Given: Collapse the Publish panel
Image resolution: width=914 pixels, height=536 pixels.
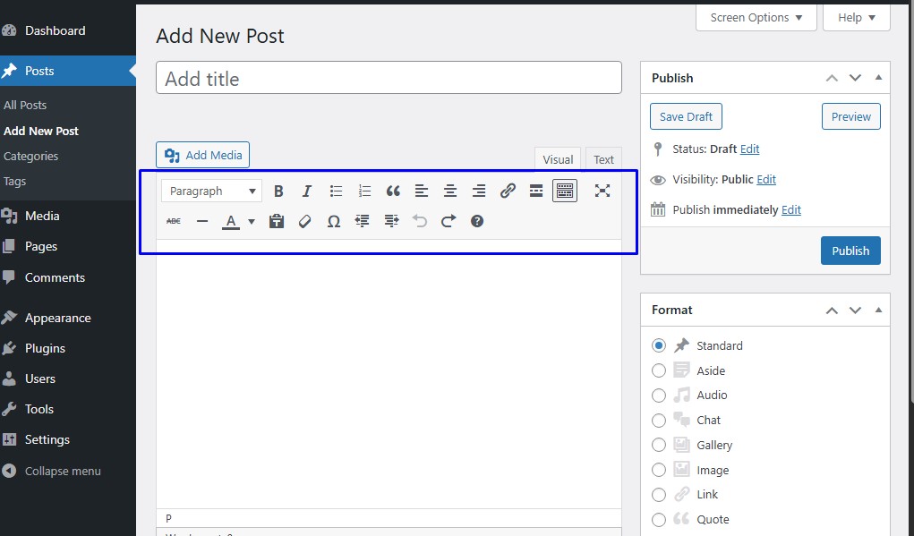Looking at the screenshot, I should coord(878,78).
